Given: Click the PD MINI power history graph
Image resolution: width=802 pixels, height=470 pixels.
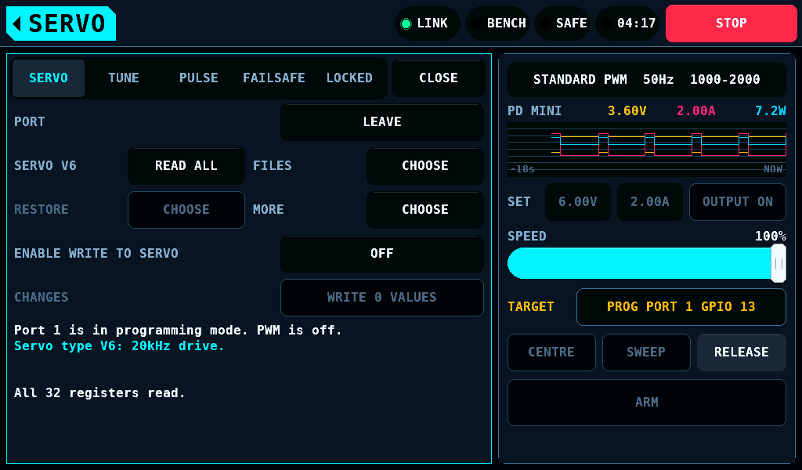Looking at the screenshot, I should (x=646, y=150).
